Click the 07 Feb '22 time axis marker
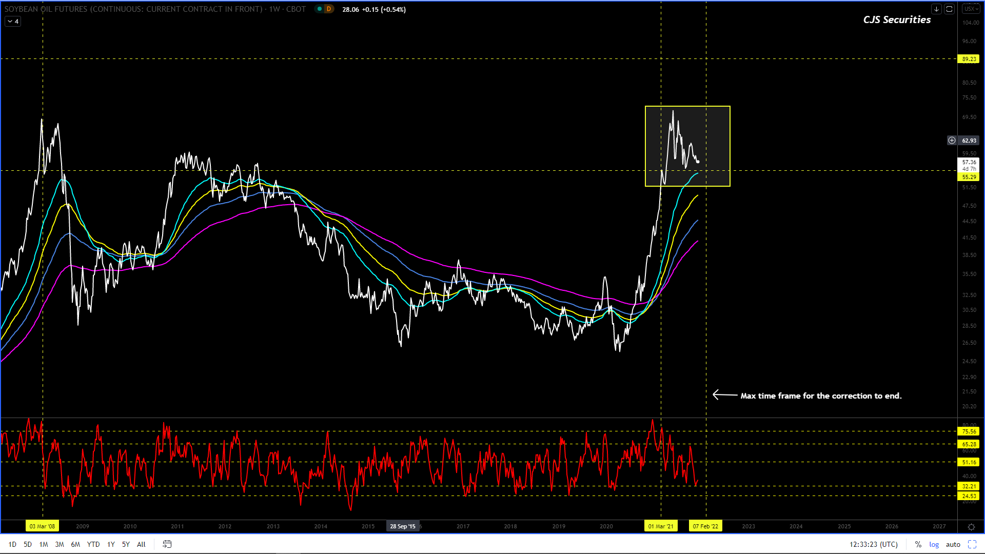The height and width of the screenshot is (554, 985). 705,526
